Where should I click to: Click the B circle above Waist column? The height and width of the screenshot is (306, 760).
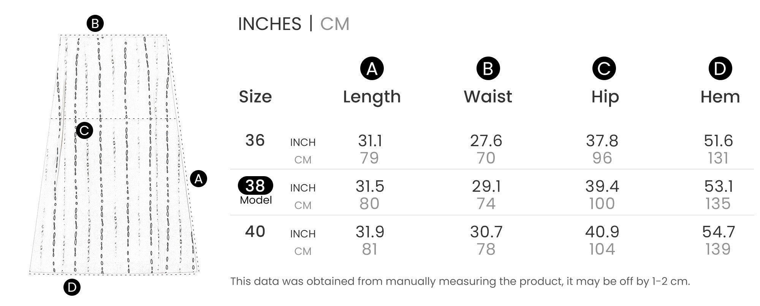click(x=488, y=69)
